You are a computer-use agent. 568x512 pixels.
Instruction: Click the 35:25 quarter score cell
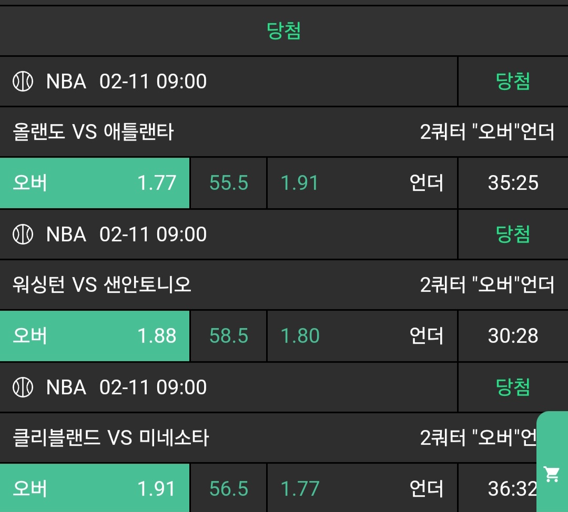click(x=513, y=183)
